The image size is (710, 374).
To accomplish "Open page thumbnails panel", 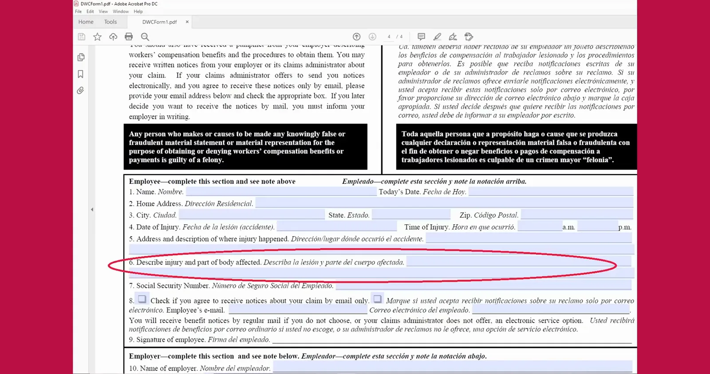I will click(x=81, y=57).
